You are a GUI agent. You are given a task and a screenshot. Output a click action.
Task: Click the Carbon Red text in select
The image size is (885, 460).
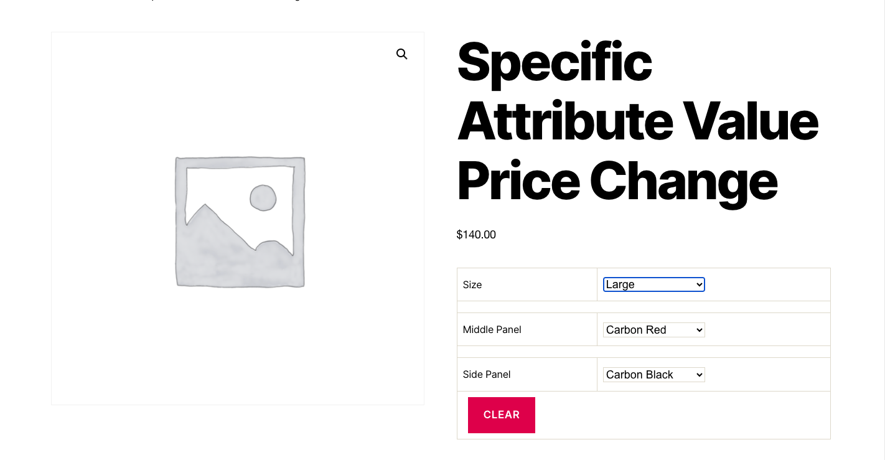point(636,330)
